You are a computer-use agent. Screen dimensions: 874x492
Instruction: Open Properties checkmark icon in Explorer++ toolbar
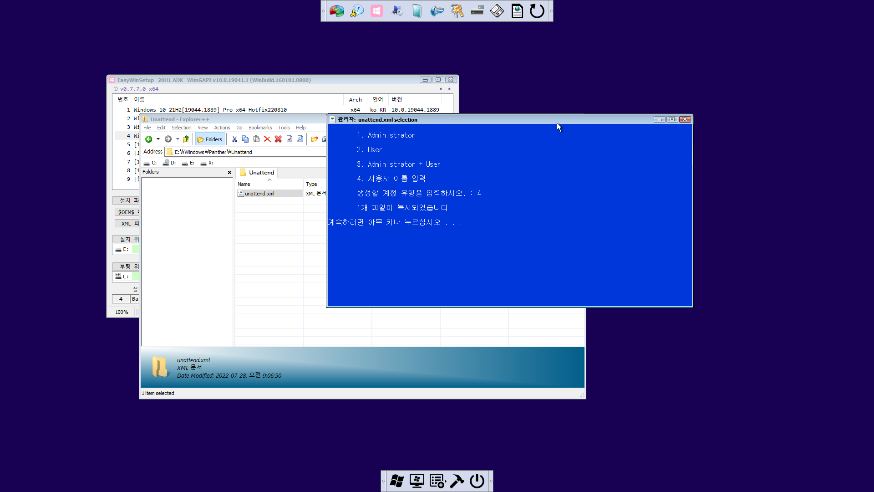click(x=289, y=139)
